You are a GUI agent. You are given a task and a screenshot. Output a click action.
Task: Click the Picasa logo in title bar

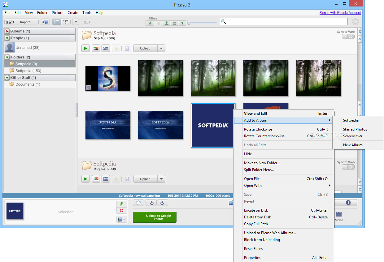(6, 4)
